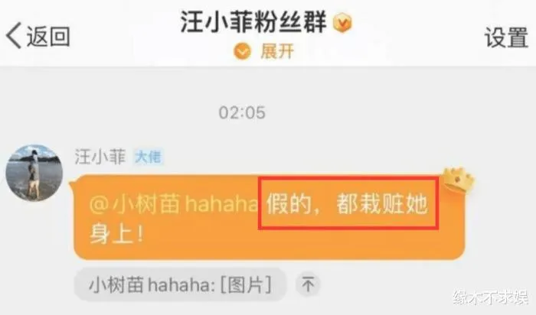This screenshot has height=315, width=536.
Task: Tap the 缘木不求娱 watermark text
Action: (x=491, y=297)
